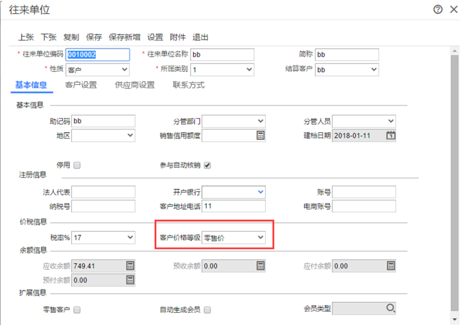Click 保存 to save the record

(x=94, y=37)
